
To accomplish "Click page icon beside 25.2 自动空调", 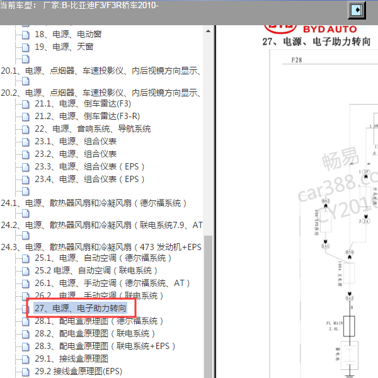I will click(26, 271).
